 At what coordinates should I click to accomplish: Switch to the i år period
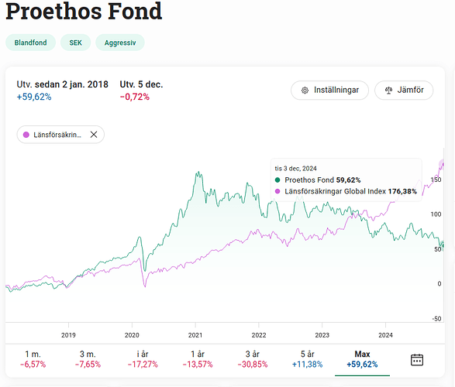point(143,359)
